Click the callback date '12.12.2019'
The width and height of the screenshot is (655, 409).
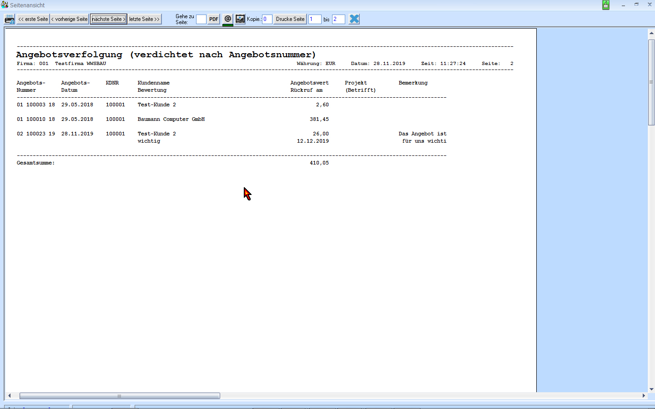click(313, 141)
